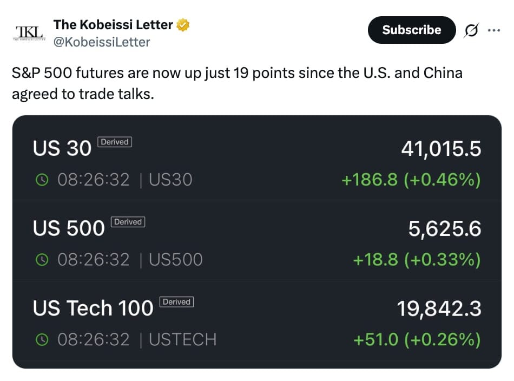Click the +186.8 (+0.46%) change value
514x381 pixels.
(411, 180)
